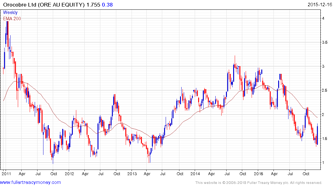The width and height of the screenshot is (336, 187).
Task: Click the blue change value 0.38
Action: pos(107,5)
